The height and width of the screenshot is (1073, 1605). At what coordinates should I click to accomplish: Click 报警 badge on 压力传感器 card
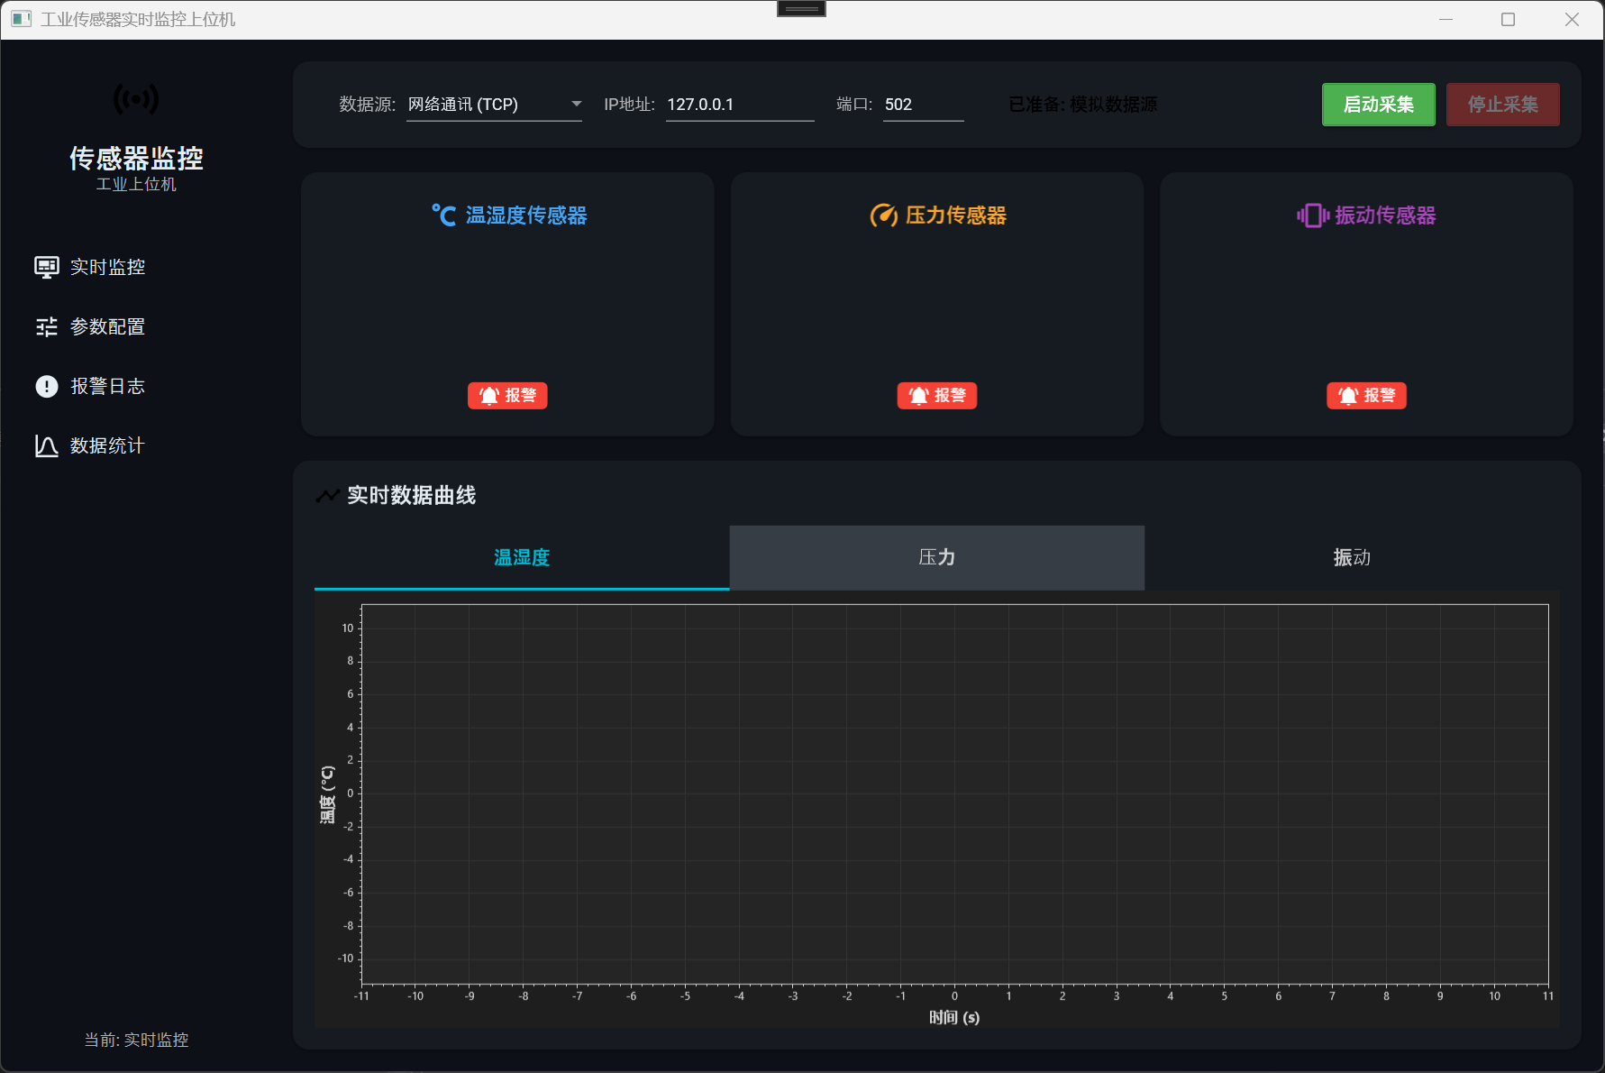pos(937,396)
